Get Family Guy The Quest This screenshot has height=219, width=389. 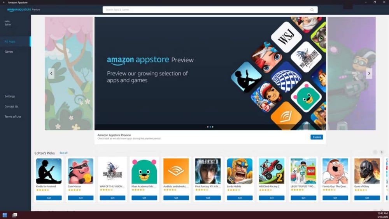click(335, 198)
